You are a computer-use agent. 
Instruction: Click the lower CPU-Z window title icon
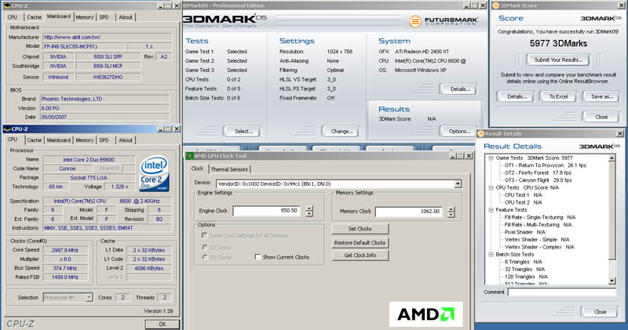coord(7,129)
